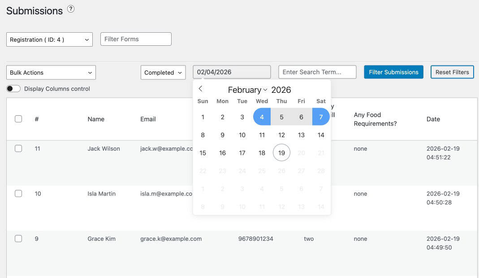Check the box for Isla Martin row
Viewport: 479px width, 278px height.
[18, 193]
